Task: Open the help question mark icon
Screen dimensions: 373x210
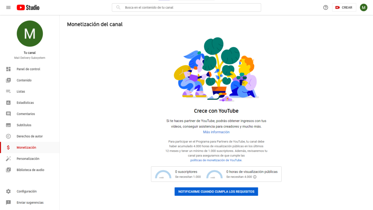Action: [326, 7]
